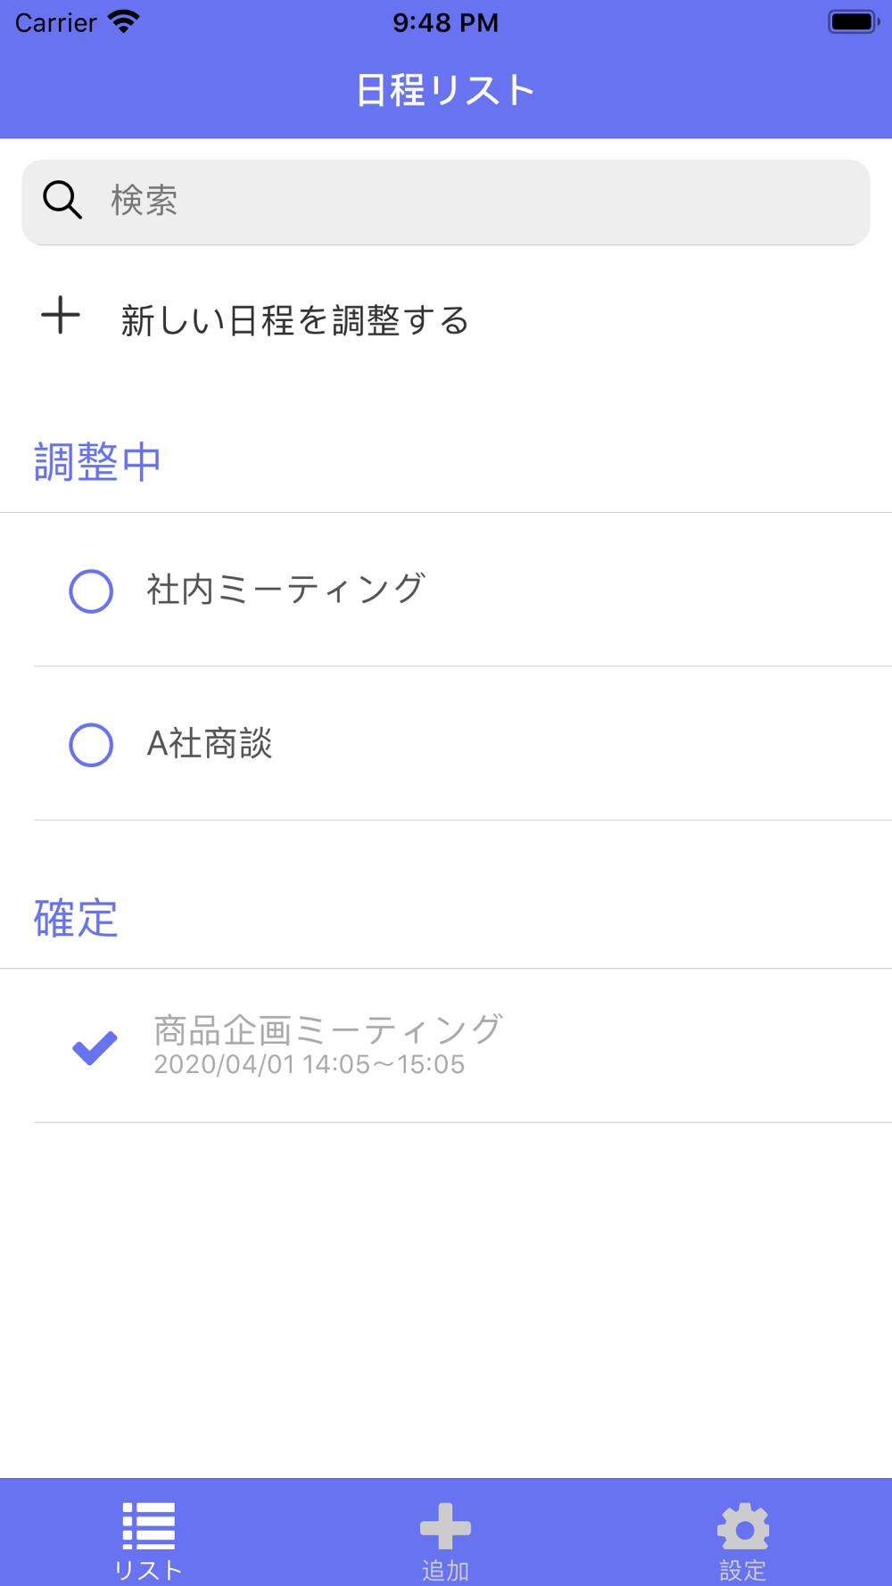
Task: Open the 設定 gear icon
Action: 743,1525
